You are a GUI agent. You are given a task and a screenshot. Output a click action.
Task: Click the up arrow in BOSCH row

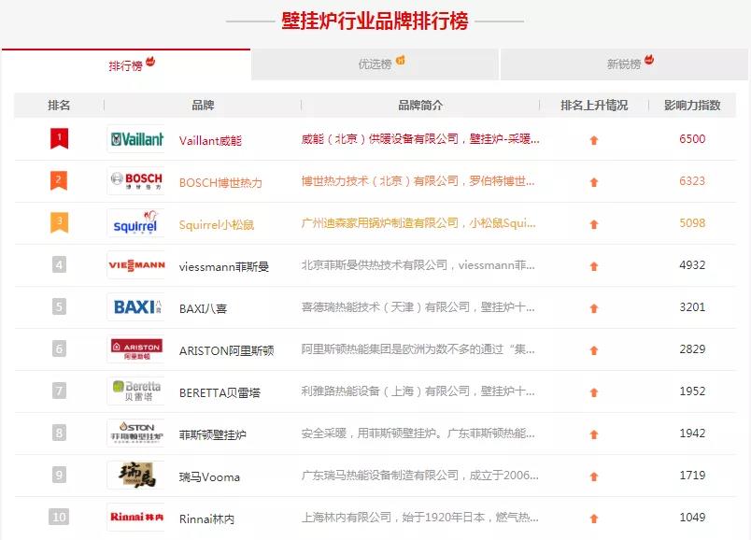pyautogui.click(x=594, y=182)
